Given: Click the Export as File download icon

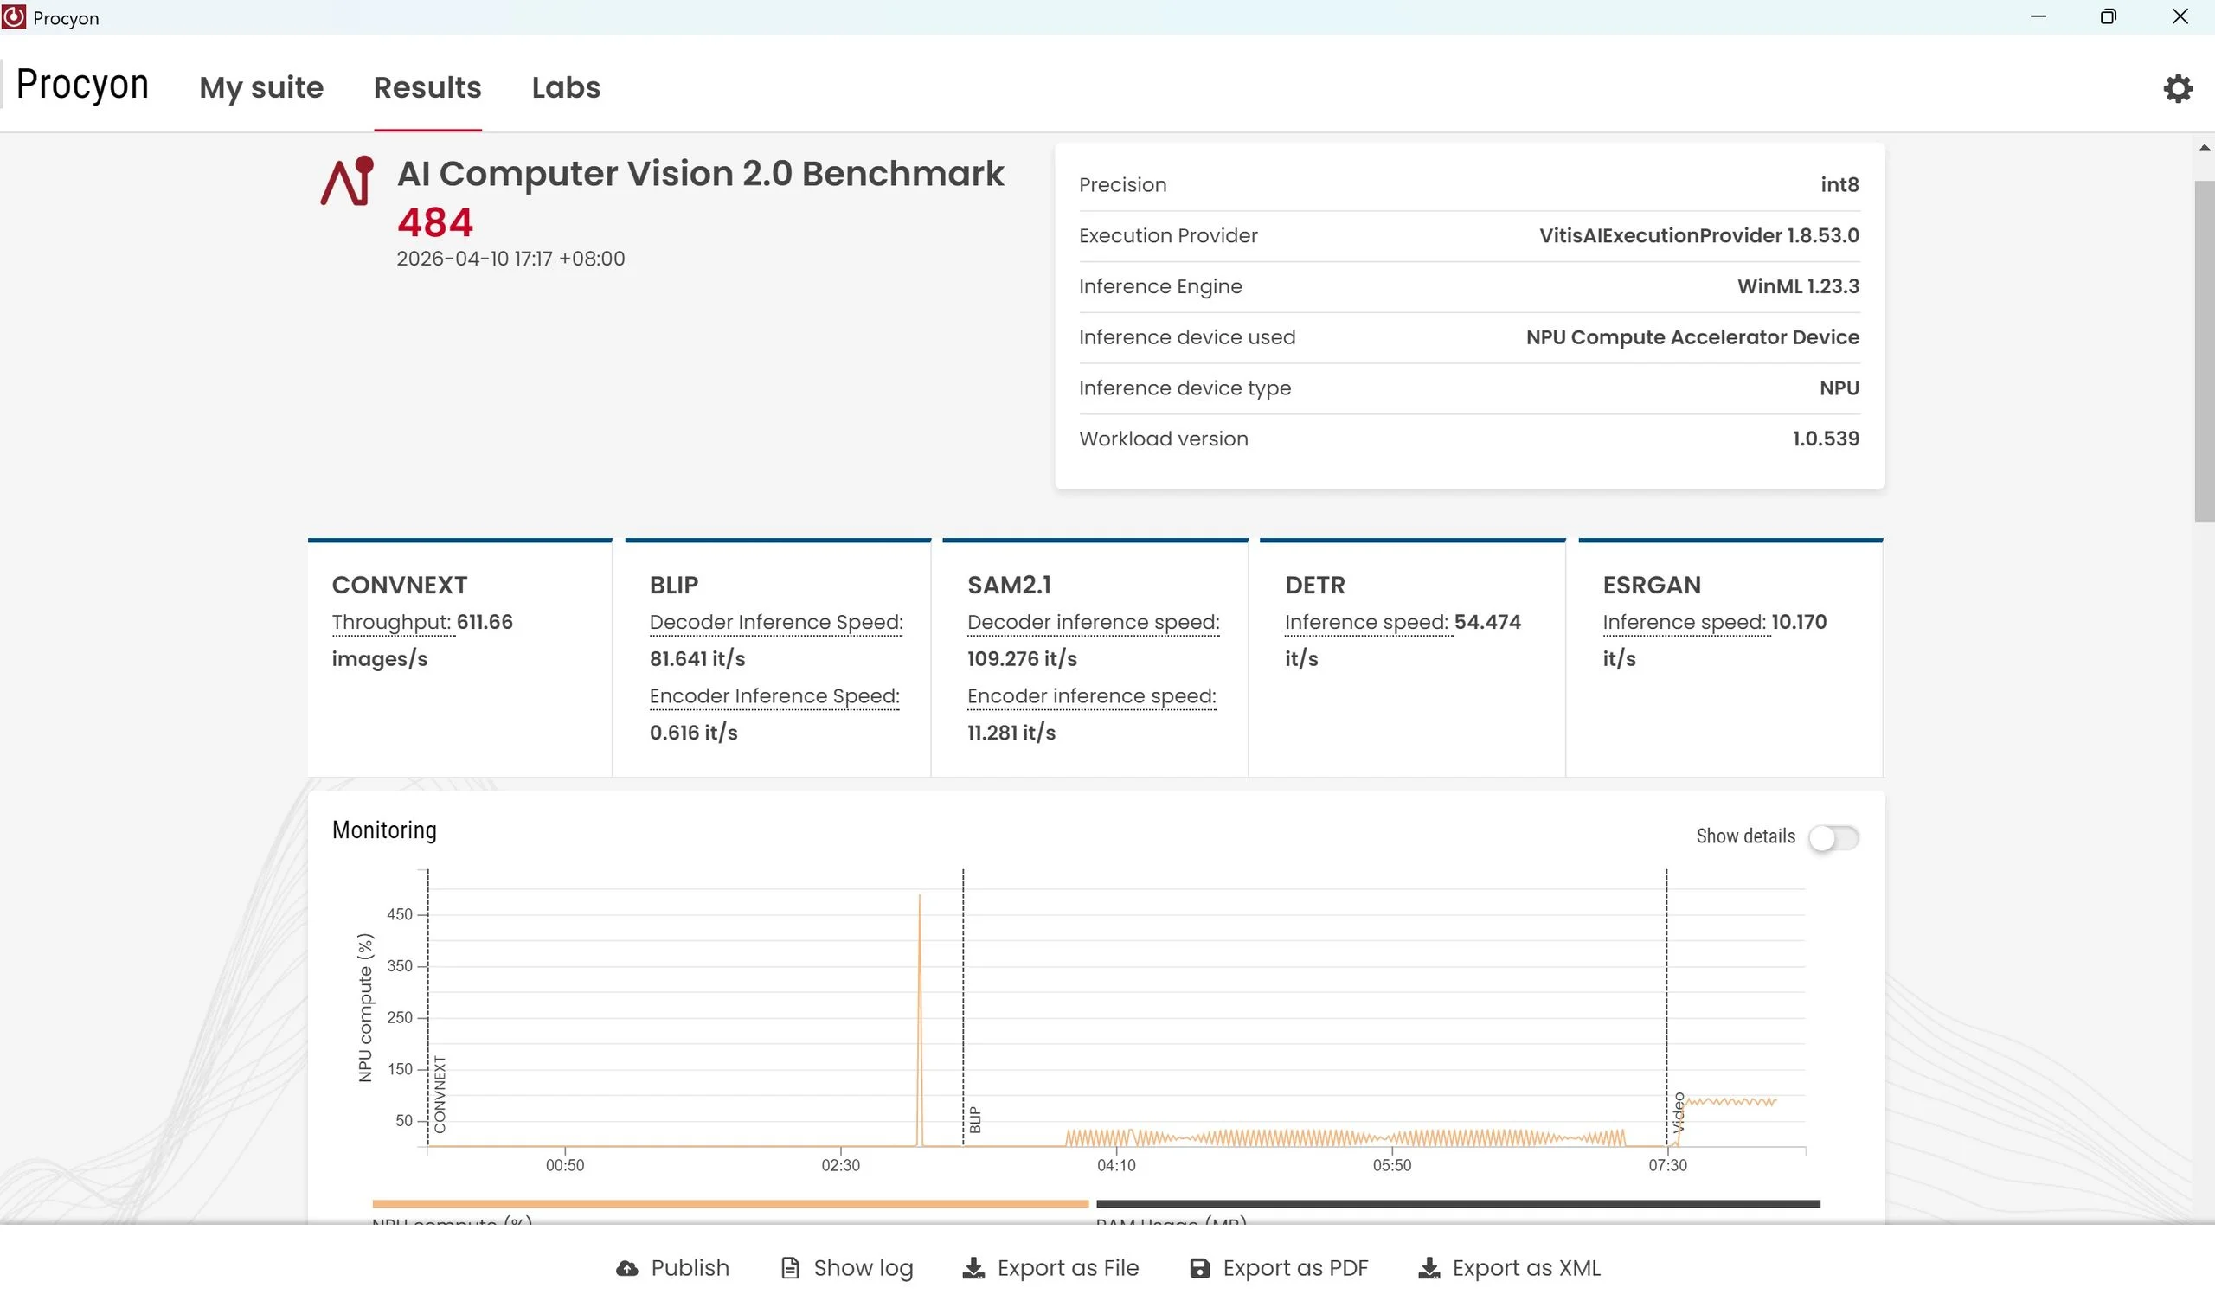Looking at the screenshot, I should pyautogui.click(x=973, y=1268).
